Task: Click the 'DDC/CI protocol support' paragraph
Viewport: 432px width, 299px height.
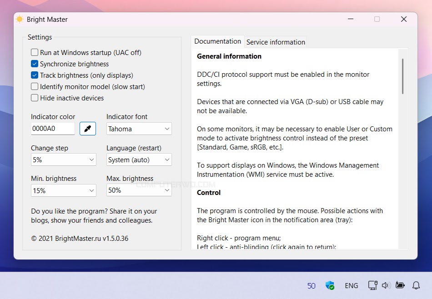Action: click(x=283, y=79)
